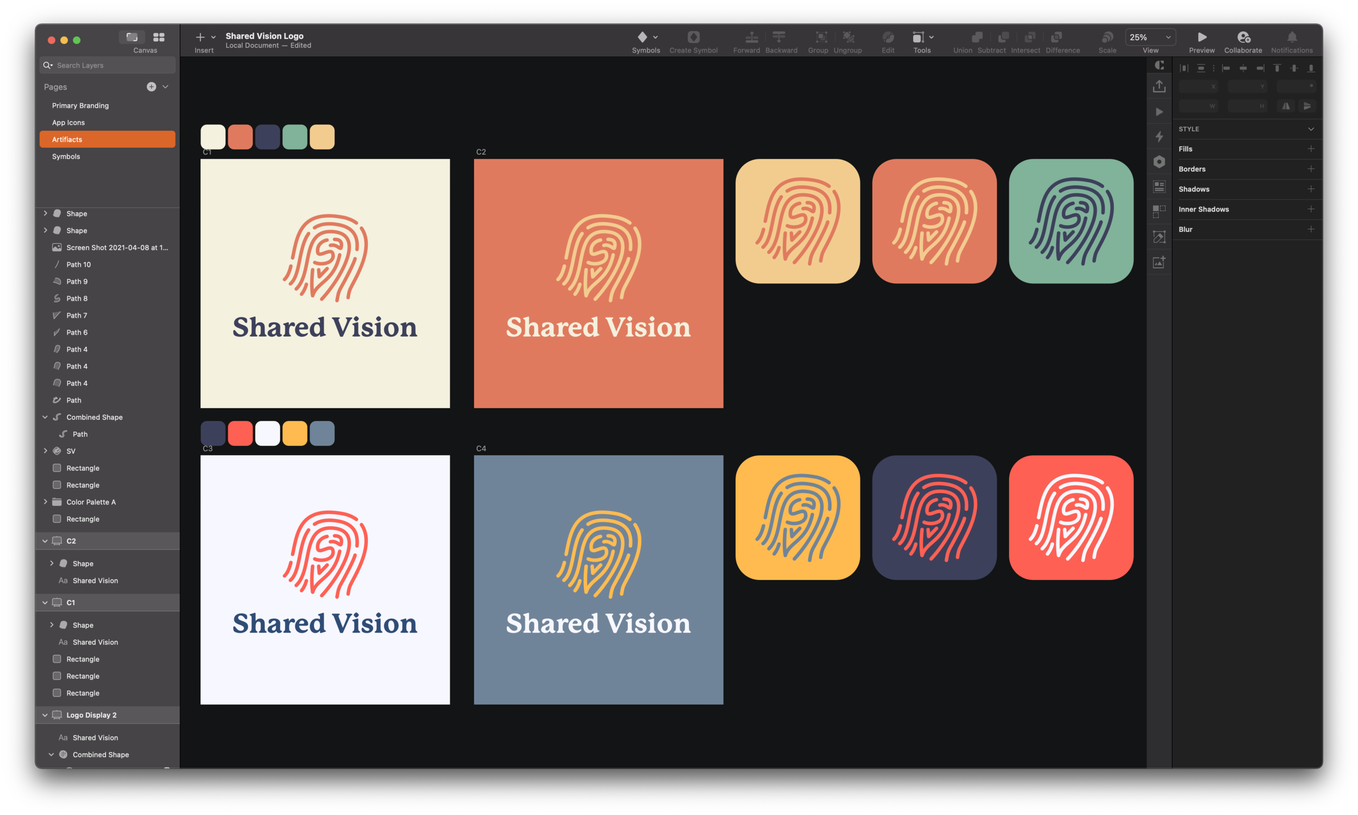The width and height of the screenshot is (1358, 815).
Task: Select the red swatch above C3
Action: pos(241,433)
